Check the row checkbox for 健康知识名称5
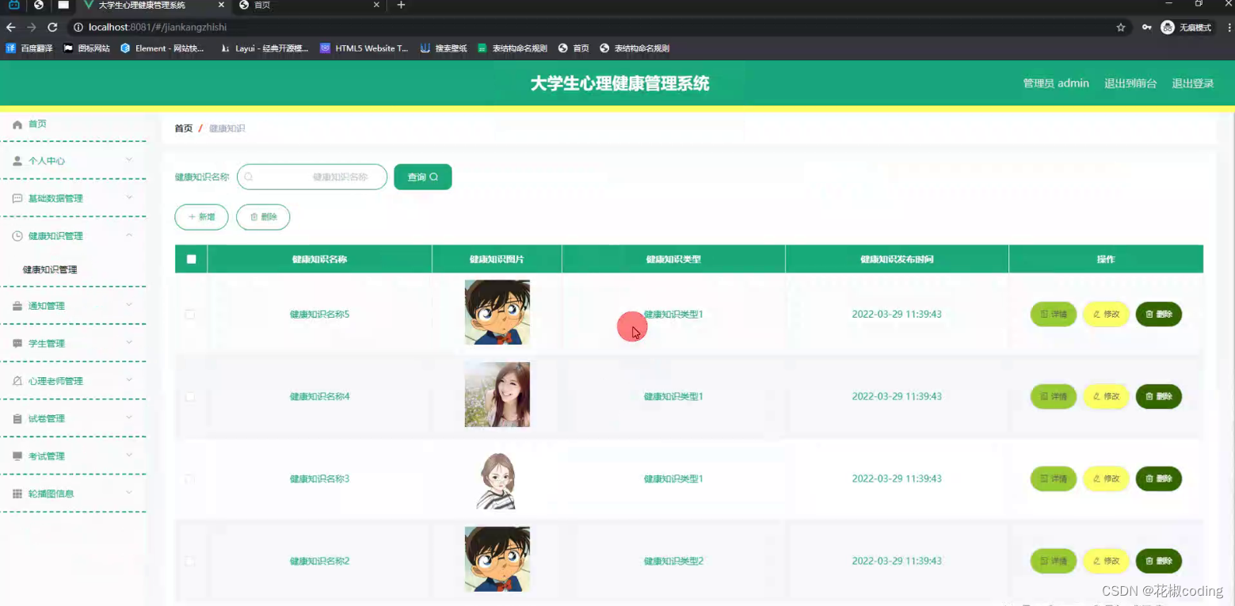 (x=190, y=314)
